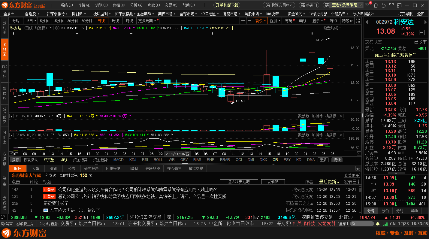Click the gear settings icon beside MA
The height and width of the screenshot is (239, 429).
tap(57, 28)
